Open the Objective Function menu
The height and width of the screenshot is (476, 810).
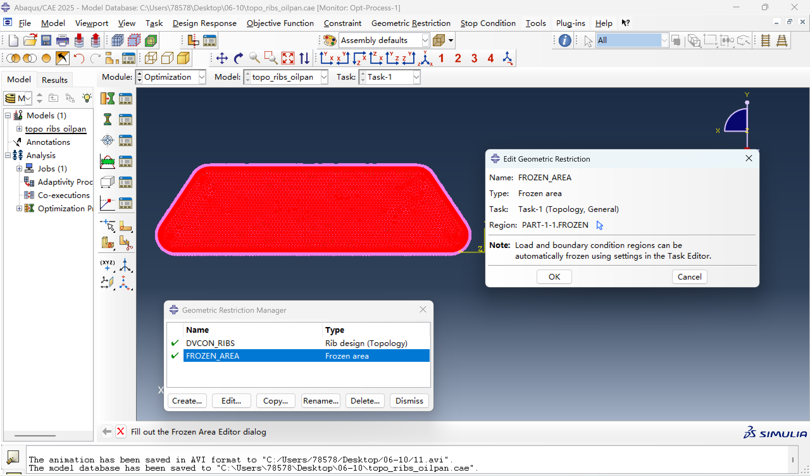click(280, 23)
